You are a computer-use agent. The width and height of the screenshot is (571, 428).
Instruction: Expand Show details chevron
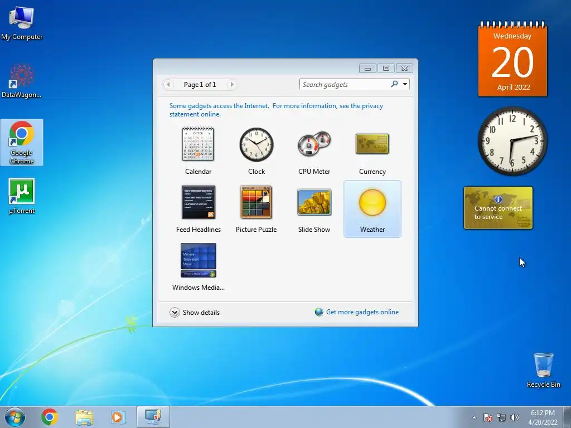[x=175, y=312]
